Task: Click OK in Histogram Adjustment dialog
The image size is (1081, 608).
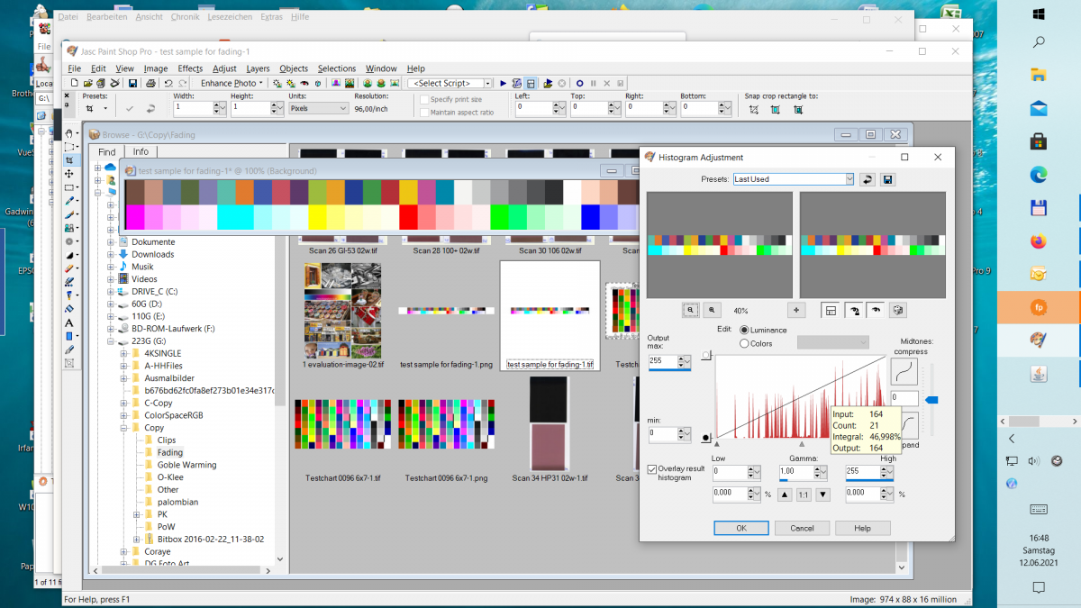Action: (740, 528)
